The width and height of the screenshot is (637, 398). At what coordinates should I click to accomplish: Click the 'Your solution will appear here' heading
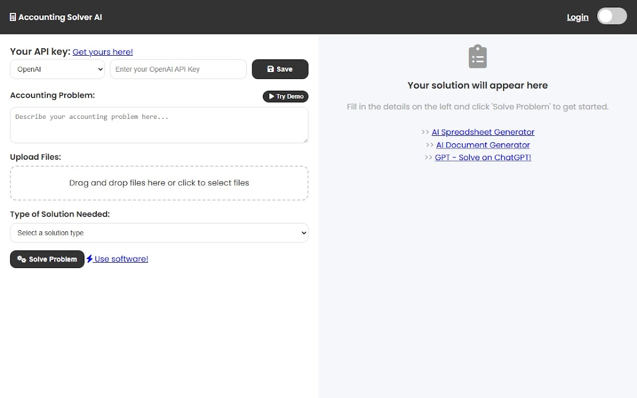click(478, 85)
